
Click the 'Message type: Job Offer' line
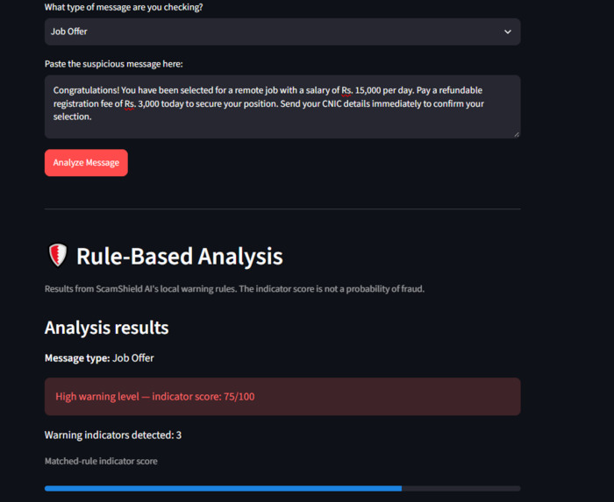pyautogui.click(x=99, y=358)
